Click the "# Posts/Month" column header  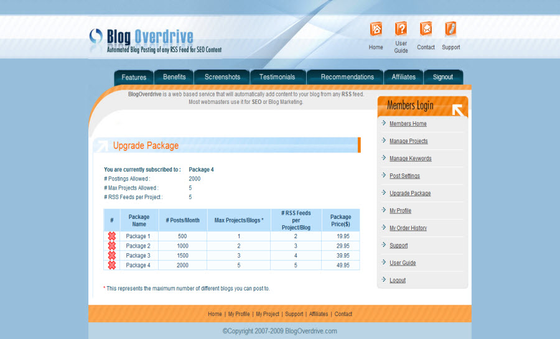[x=182, y=220]
